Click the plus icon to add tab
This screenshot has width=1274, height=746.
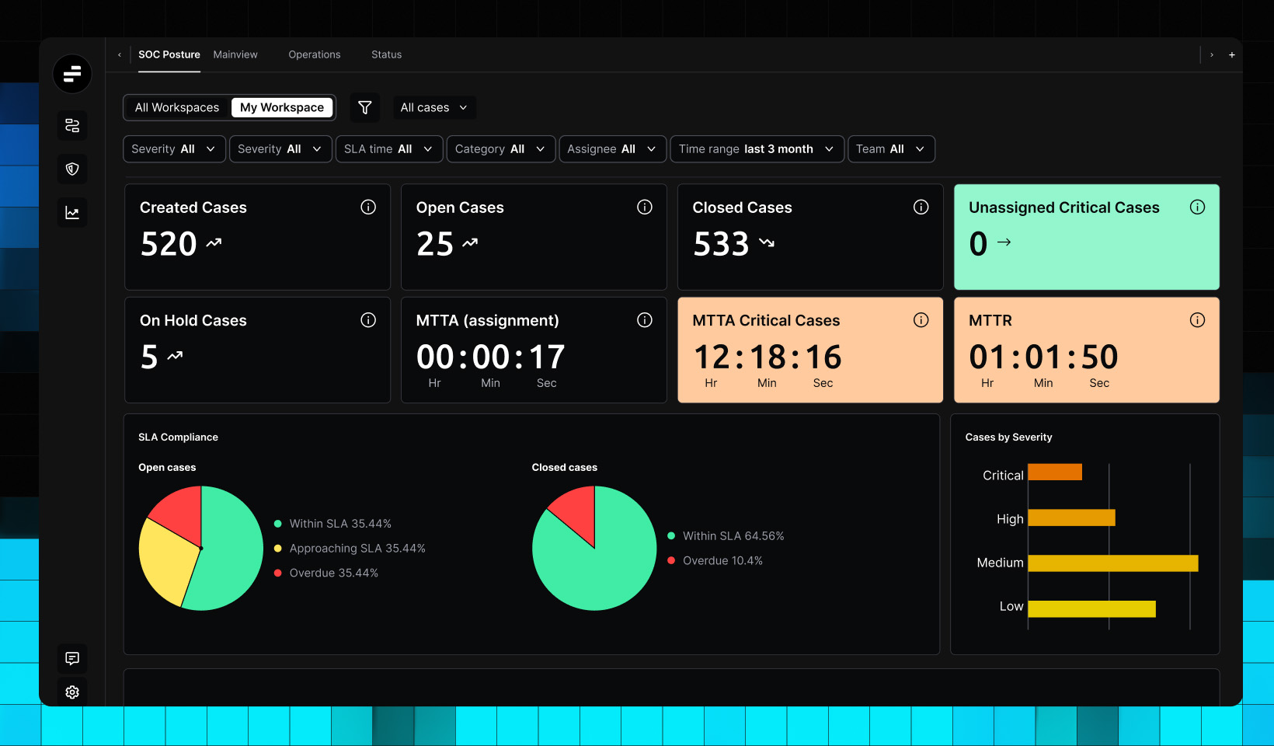tap(1232, 55)
